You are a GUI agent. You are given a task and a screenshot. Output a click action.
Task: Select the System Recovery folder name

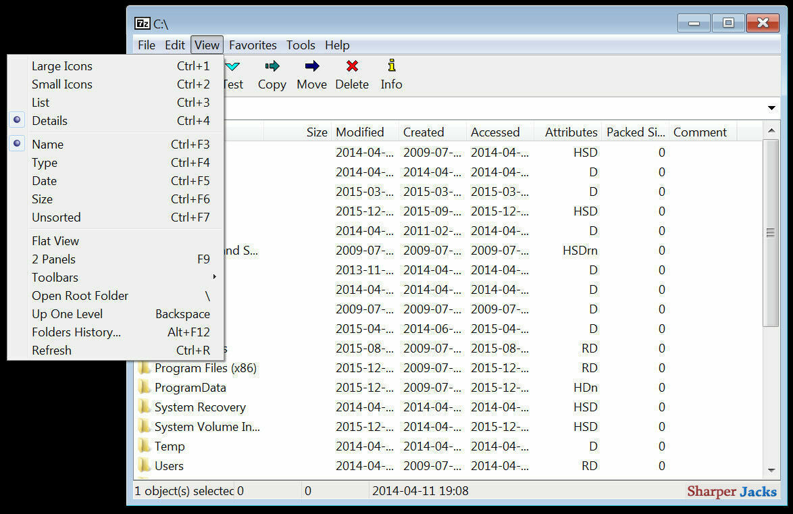tap(200, 407)
